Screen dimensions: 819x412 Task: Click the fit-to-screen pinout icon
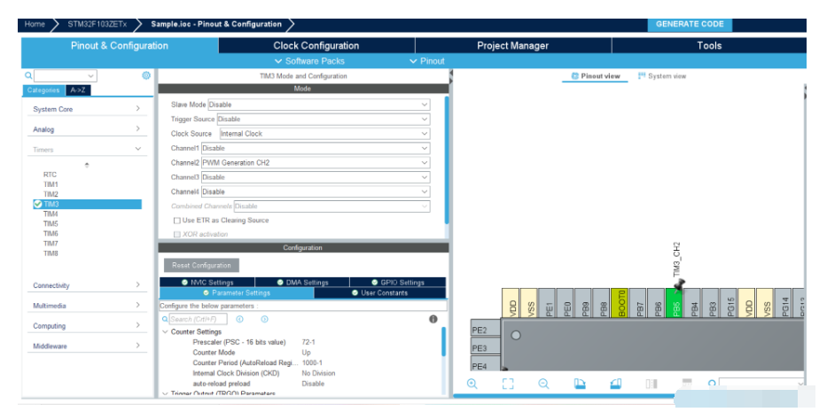pos(508,384)
